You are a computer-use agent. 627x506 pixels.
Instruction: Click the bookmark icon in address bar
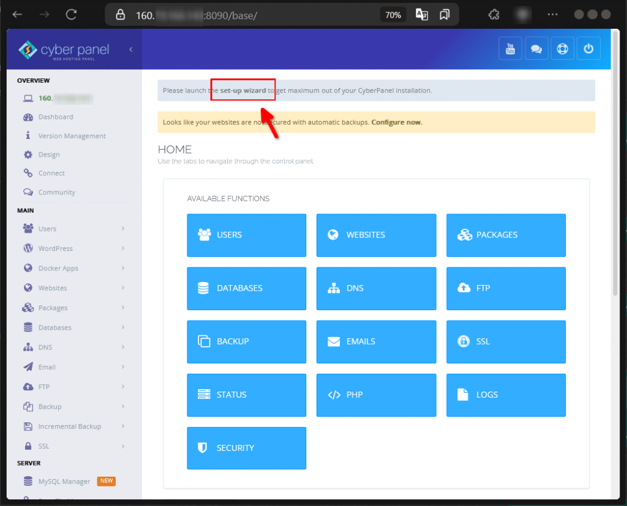tap(444, 14)
